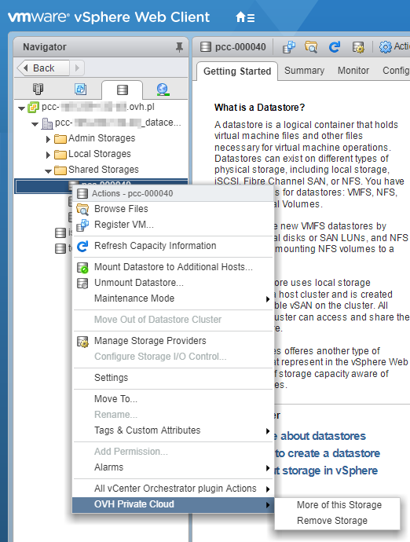The width and height of the screenshot is (410, 542).
Task: Collapse the Shared Storages folder
Action: (49, 170)
